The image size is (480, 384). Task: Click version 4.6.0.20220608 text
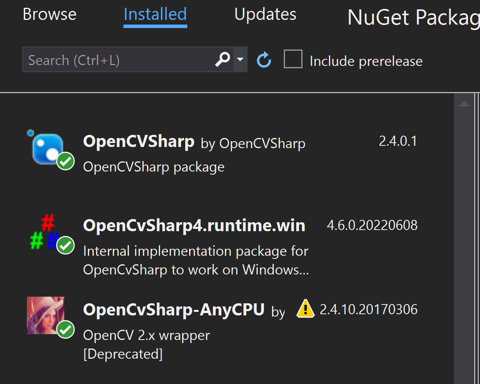click(x=372, y=225)
